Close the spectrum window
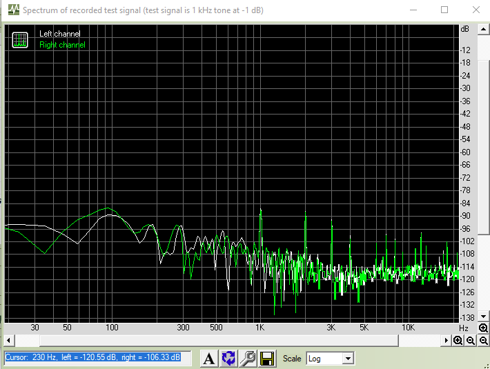This screenshot has height=369, width=490. point(476,10)
